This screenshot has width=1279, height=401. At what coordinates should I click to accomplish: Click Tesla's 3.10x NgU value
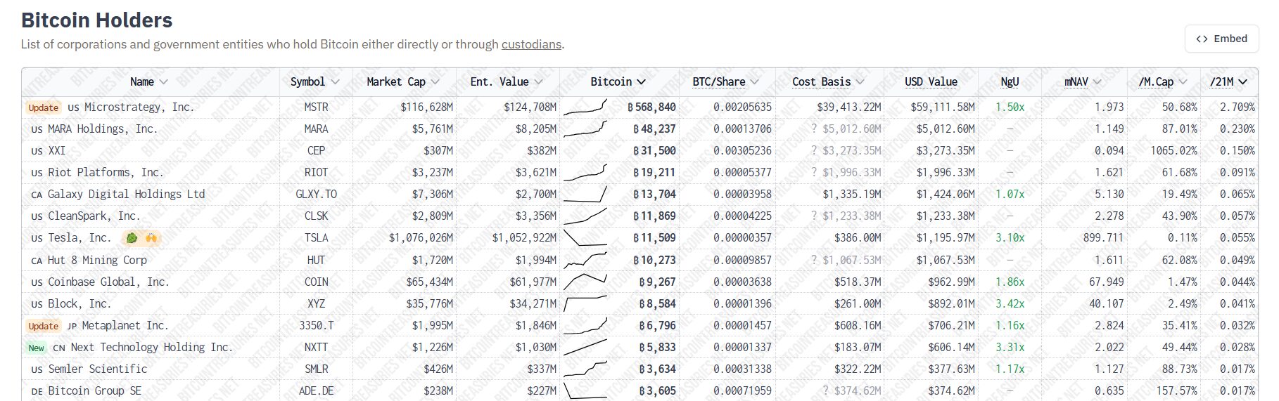[x=1010, y=237]
